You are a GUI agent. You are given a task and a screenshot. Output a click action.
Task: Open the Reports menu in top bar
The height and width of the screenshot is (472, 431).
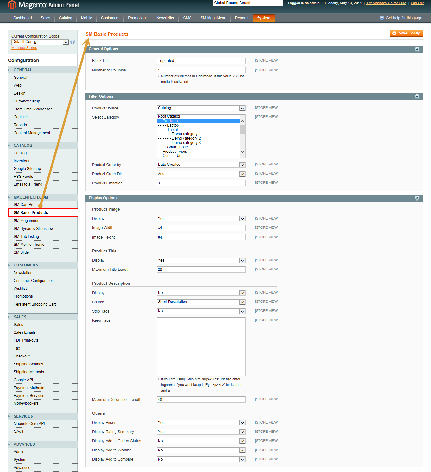click(241, 18)
